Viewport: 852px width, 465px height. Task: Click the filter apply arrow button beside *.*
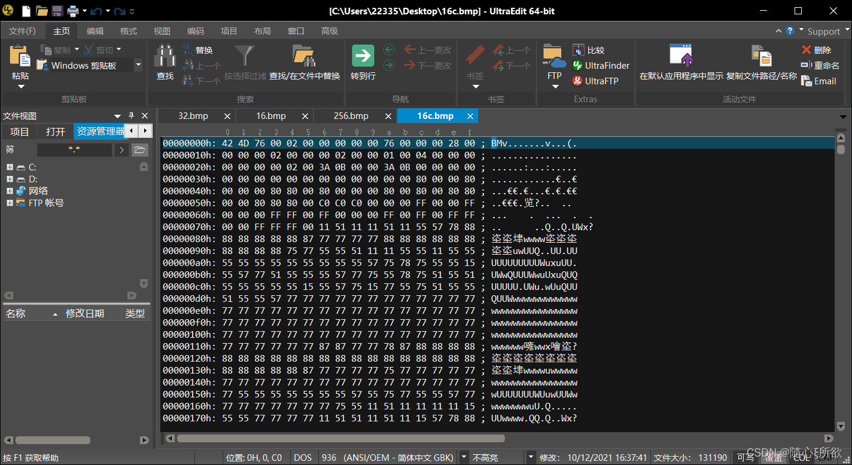121,149
